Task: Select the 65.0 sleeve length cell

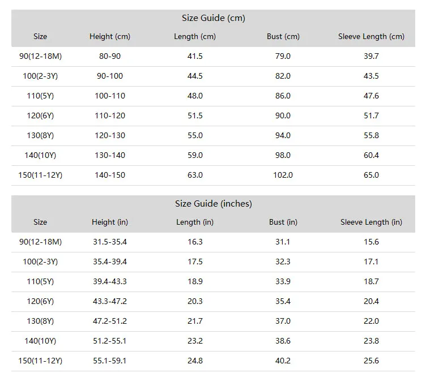Action: pos(371,175)
